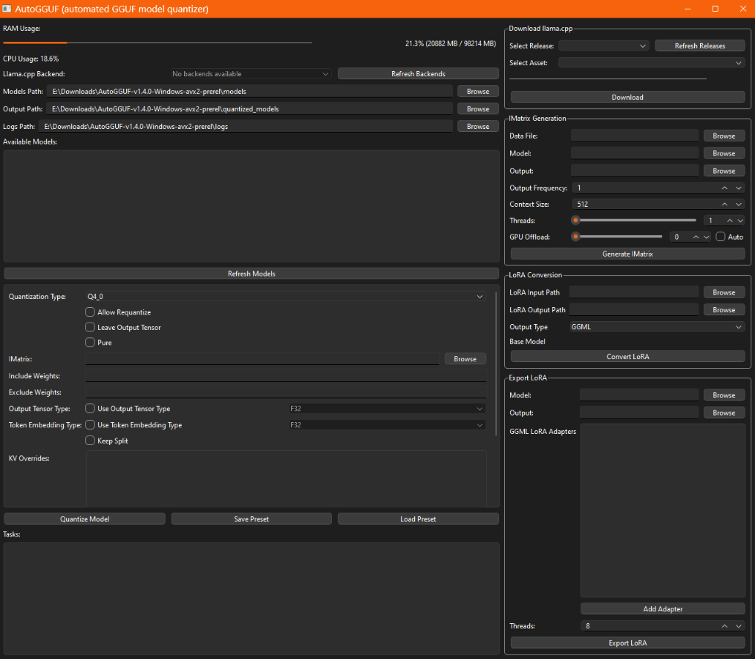755x659 pixels.
Task: Decrease GPU Offload spinner value
Action: coord(707,237)
